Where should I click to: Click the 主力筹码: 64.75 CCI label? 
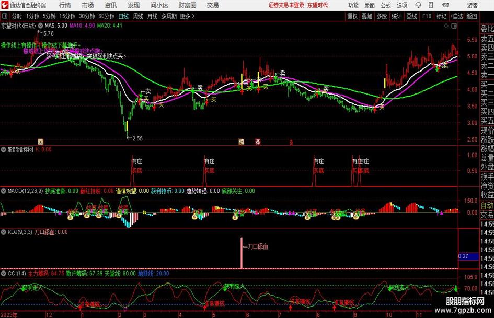46,273
